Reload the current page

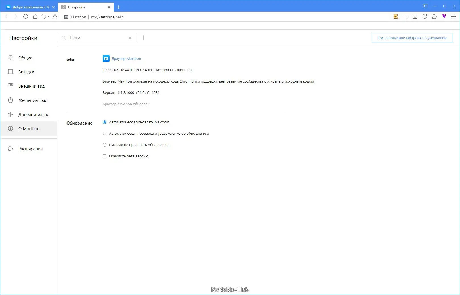[x=26, y=16]
